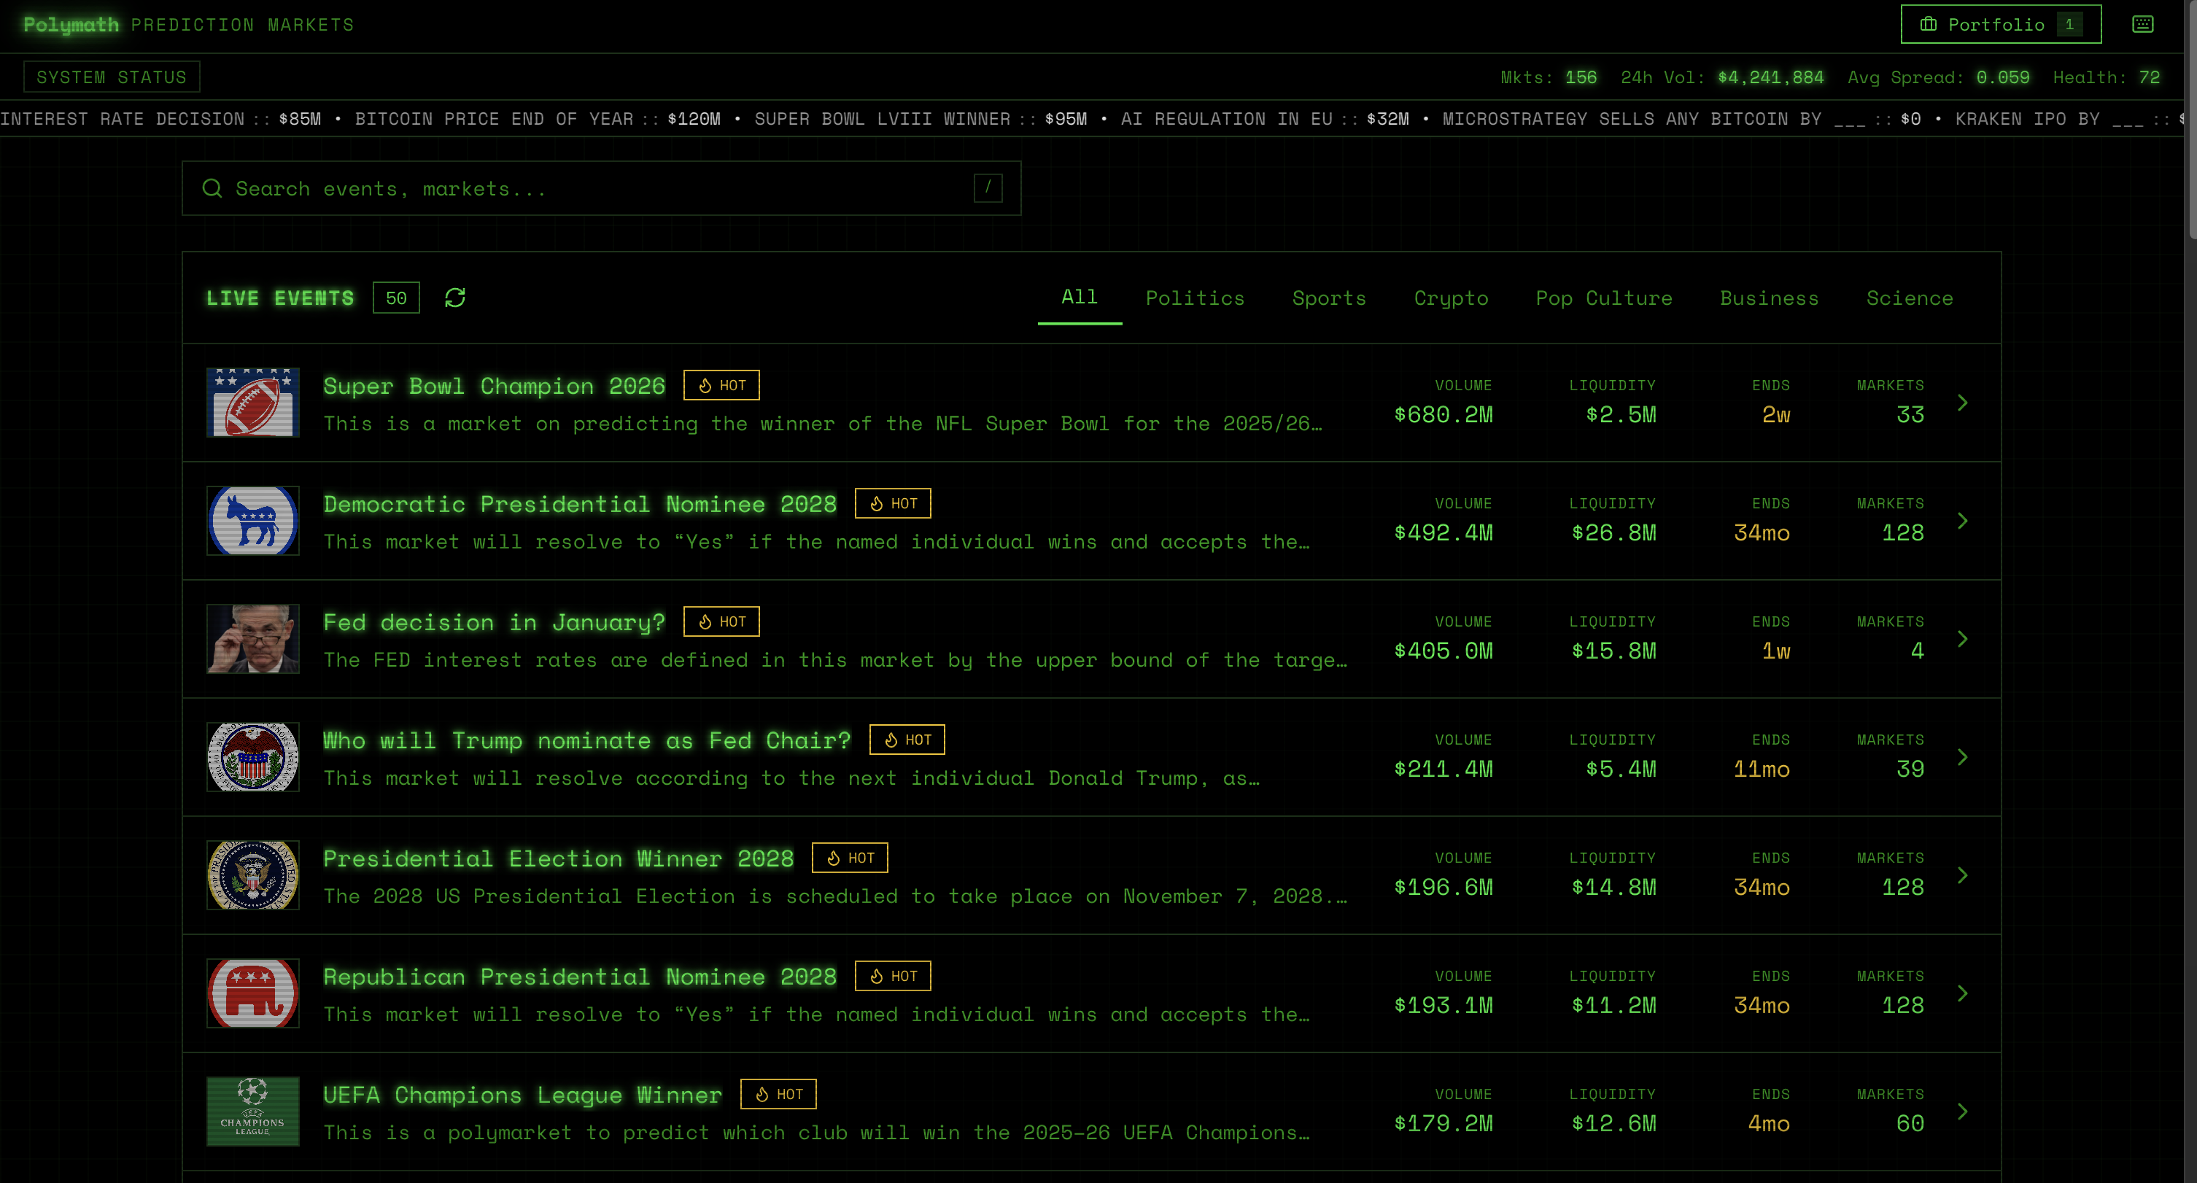Click the SYSTEM STATUS button
Screen dimensions: 2197x1183
[x=111, y=77]
